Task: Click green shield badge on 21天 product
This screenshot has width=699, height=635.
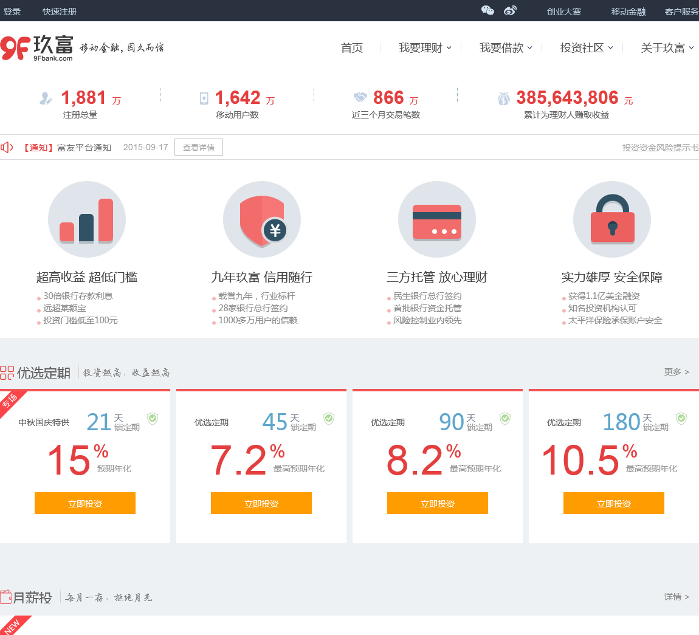Action: 153,418
